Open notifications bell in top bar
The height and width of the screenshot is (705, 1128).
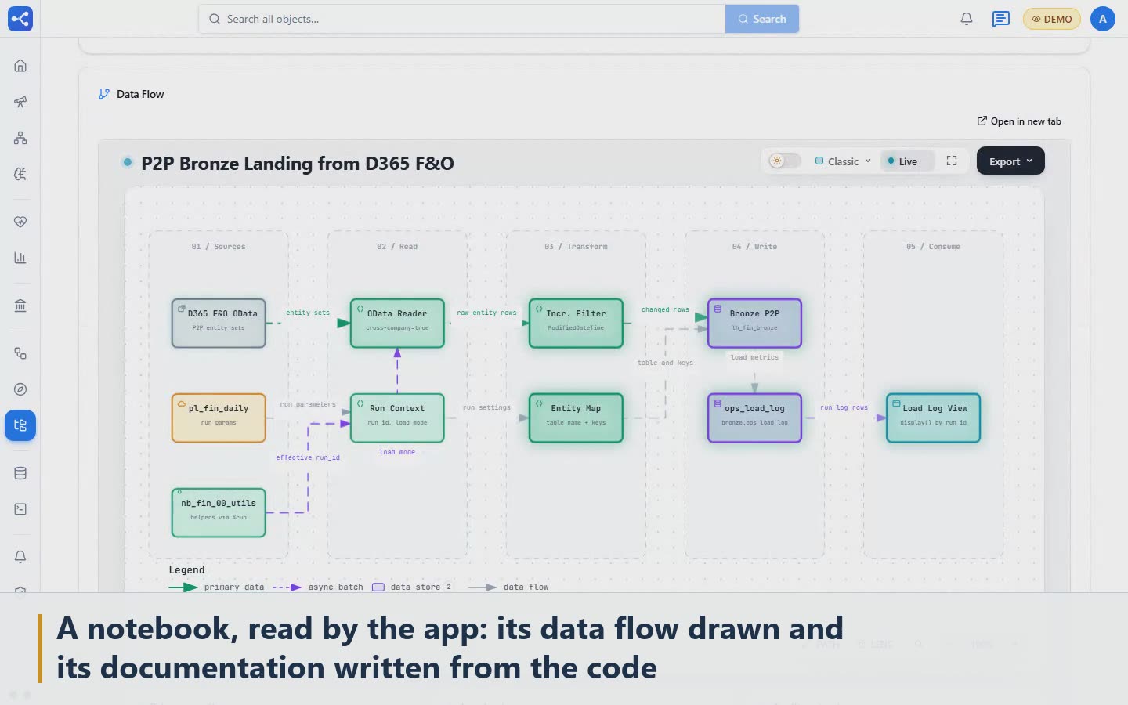click(x=967, y=19)
